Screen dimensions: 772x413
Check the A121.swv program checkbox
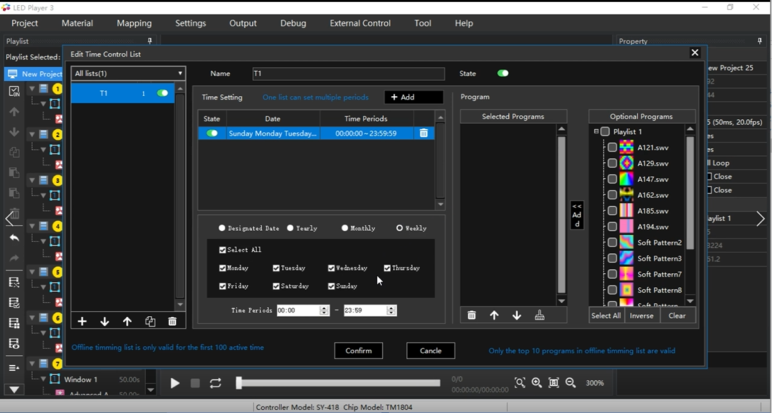612,147
